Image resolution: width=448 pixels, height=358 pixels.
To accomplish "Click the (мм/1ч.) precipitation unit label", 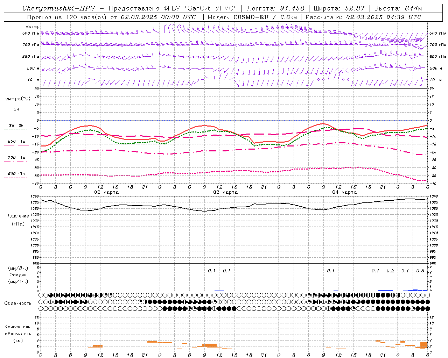I will point(18,281).
